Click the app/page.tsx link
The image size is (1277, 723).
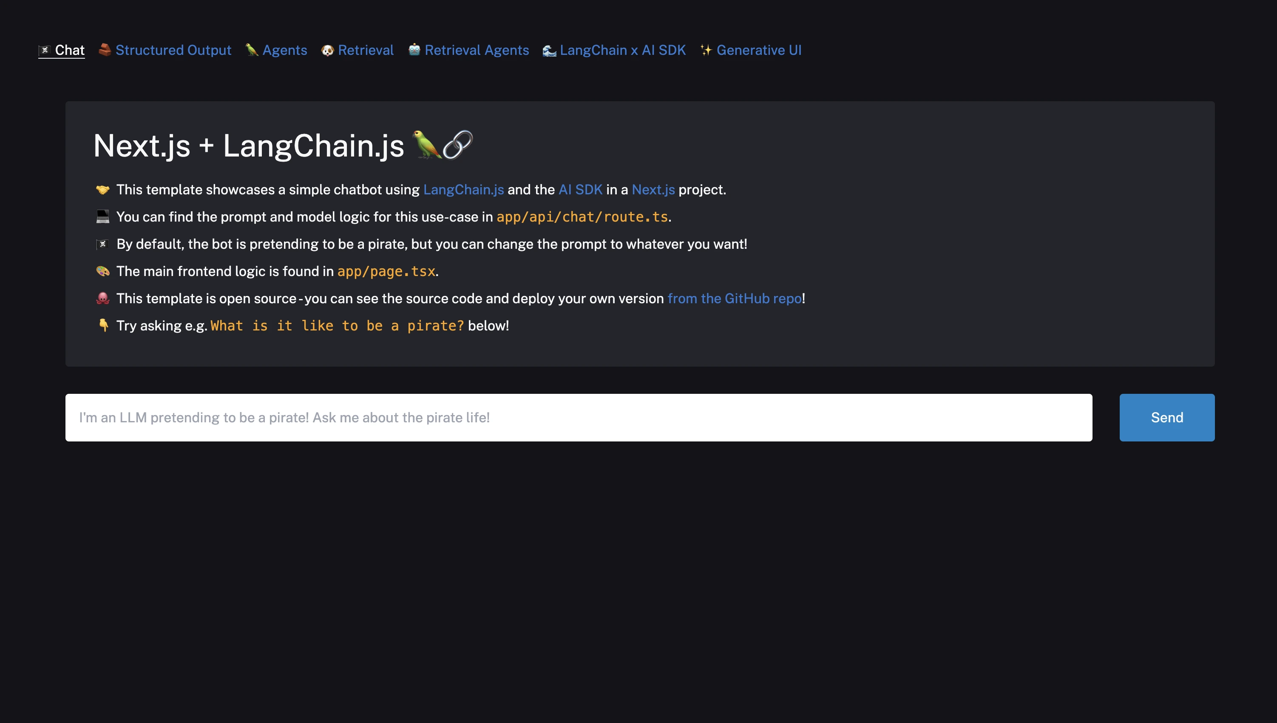386,270
